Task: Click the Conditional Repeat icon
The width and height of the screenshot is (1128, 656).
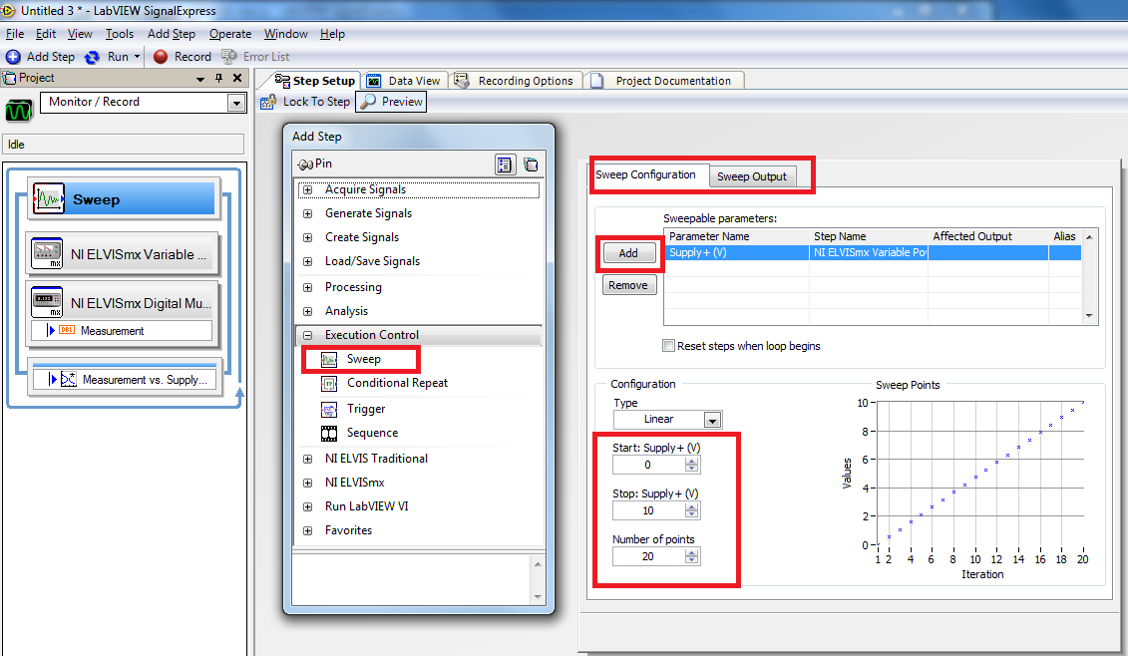Action: [x=329, y=384]
